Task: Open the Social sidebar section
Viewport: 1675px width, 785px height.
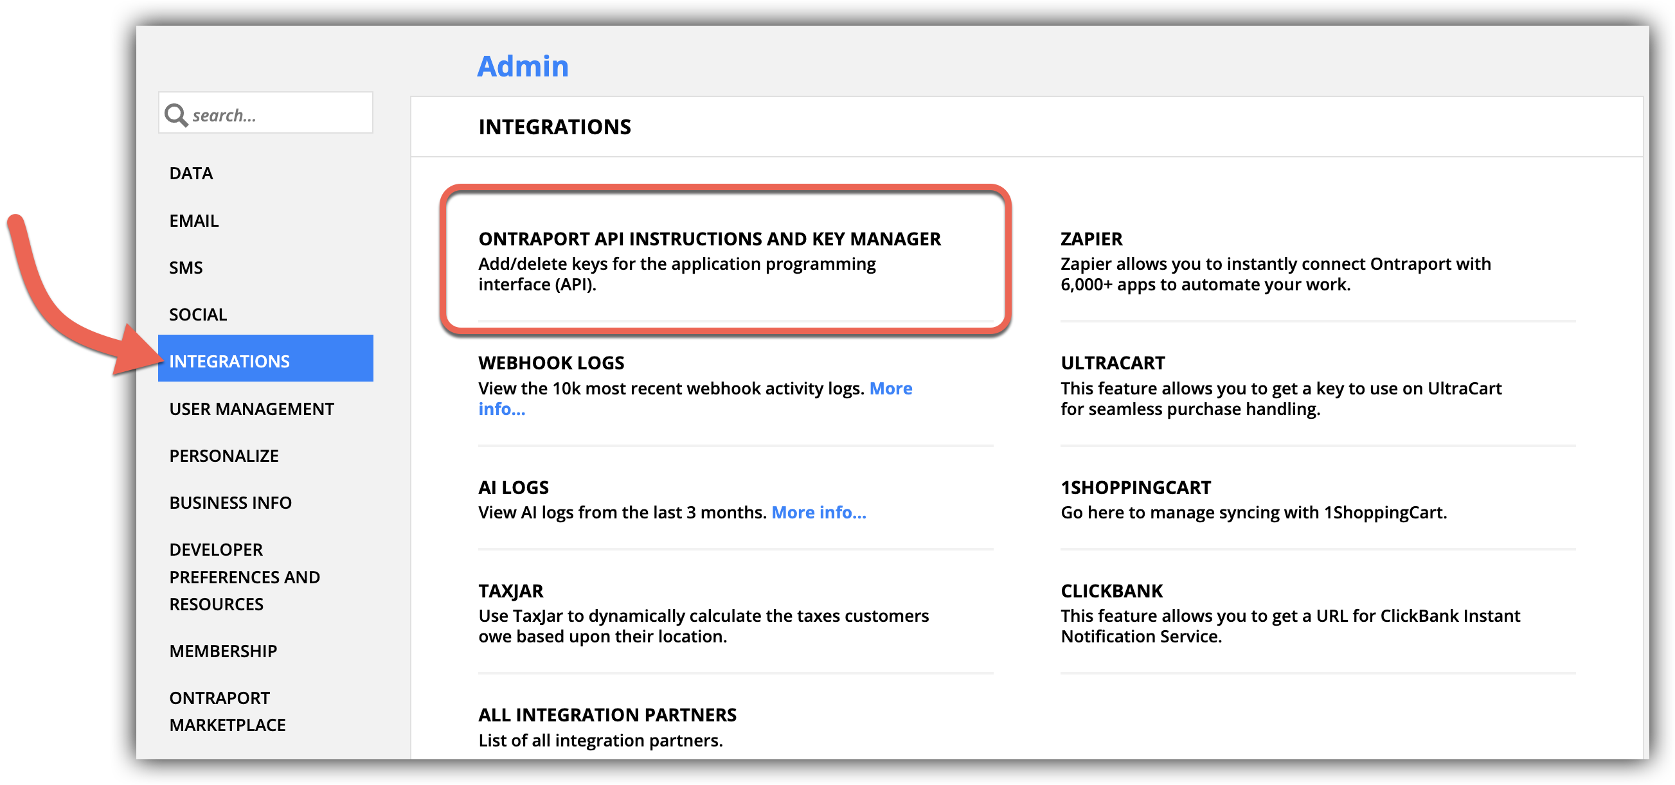Action: click(x=198, y=315)
